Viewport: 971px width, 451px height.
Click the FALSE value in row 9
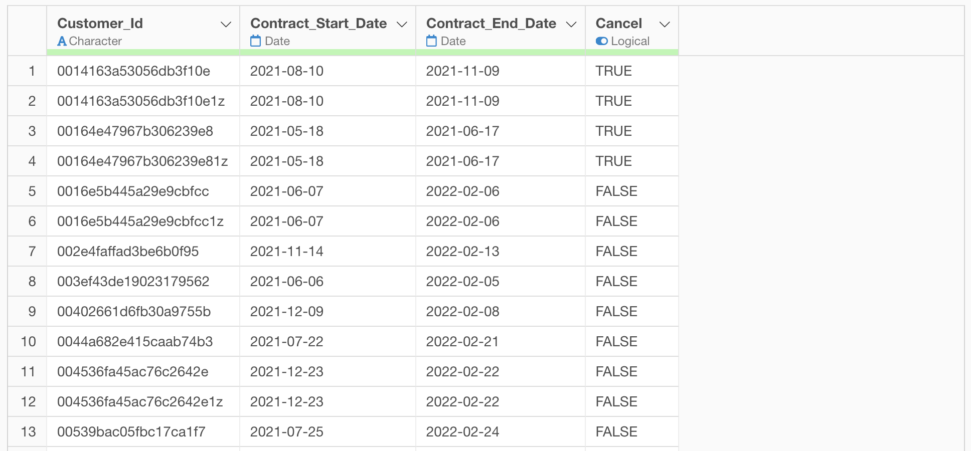(x=616, y=312)
